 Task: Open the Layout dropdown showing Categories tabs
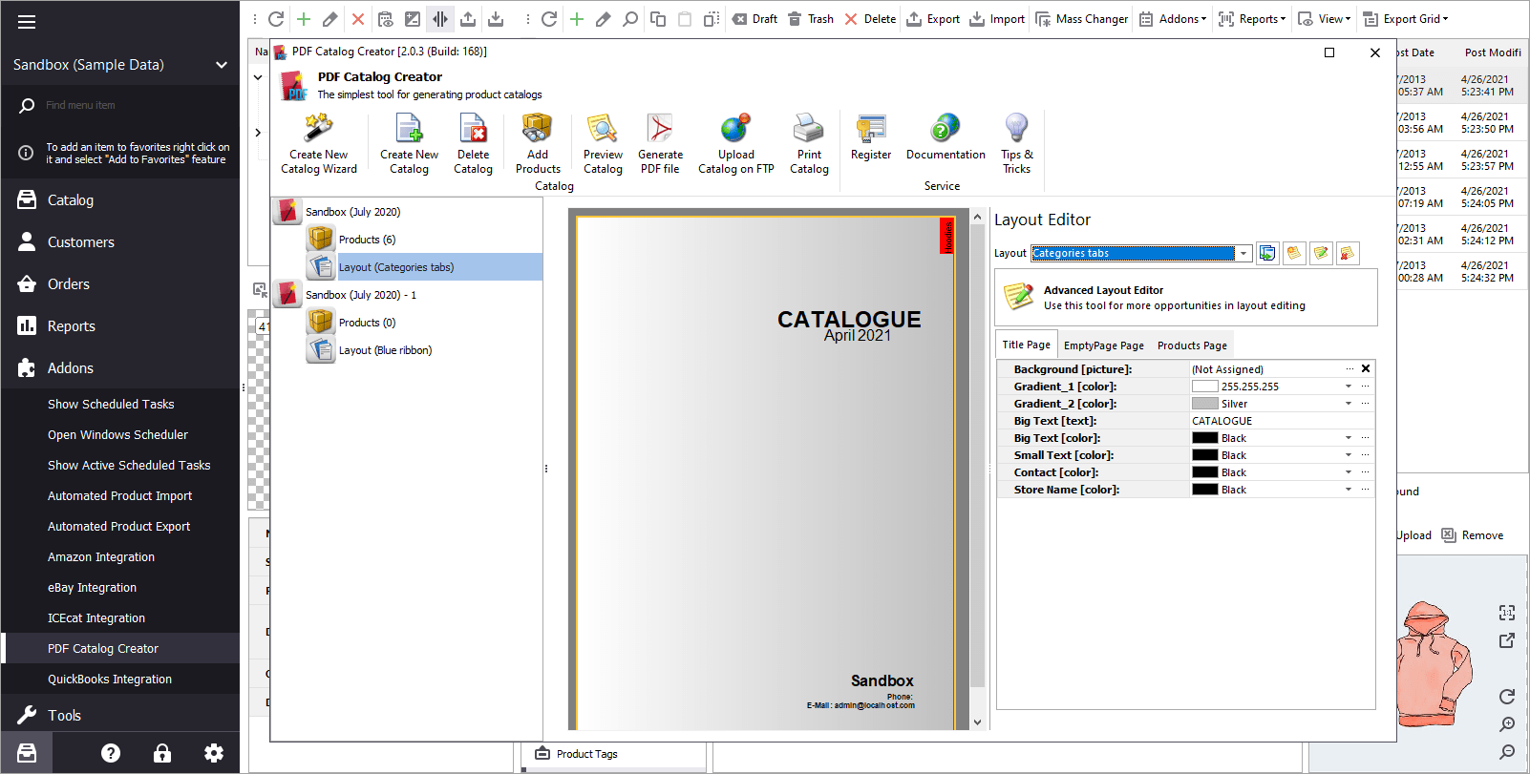tap(1243, 254)
